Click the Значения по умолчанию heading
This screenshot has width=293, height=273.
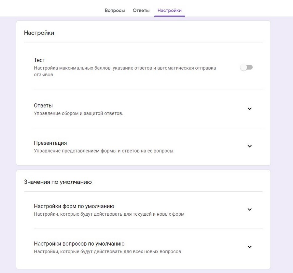pyautogui.click(x=58, y=182)
